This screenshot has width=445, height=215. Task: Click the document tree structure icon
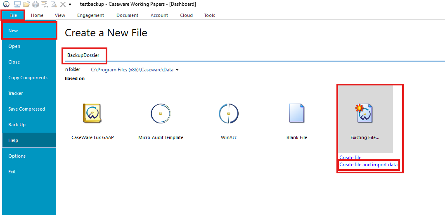point(44,4)
